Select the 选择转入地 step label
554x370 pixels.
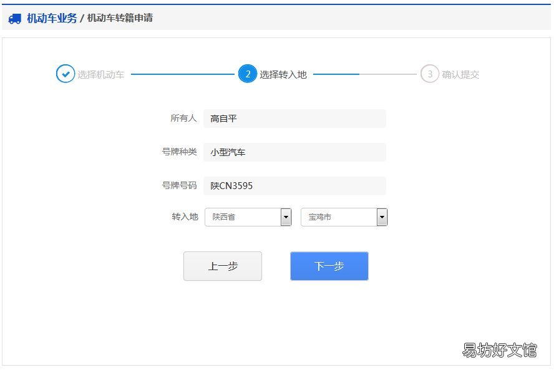tap(283, 75)
